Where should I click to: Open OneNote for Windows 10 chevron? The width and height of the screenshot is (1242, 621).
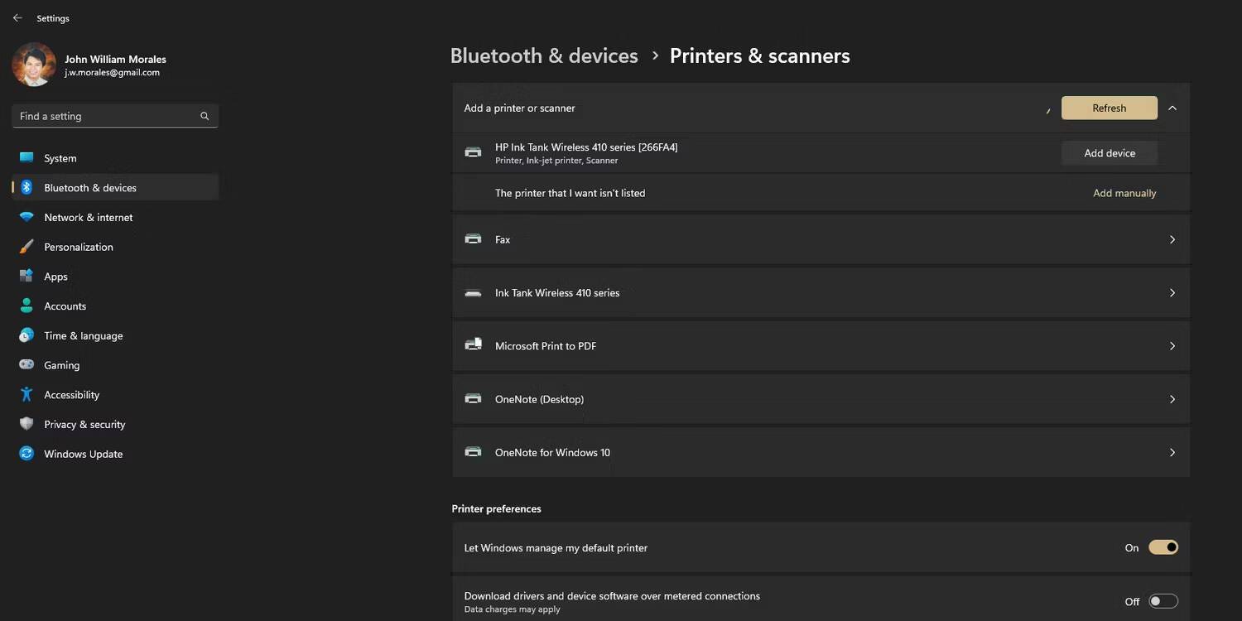(x=1172, y=452)
